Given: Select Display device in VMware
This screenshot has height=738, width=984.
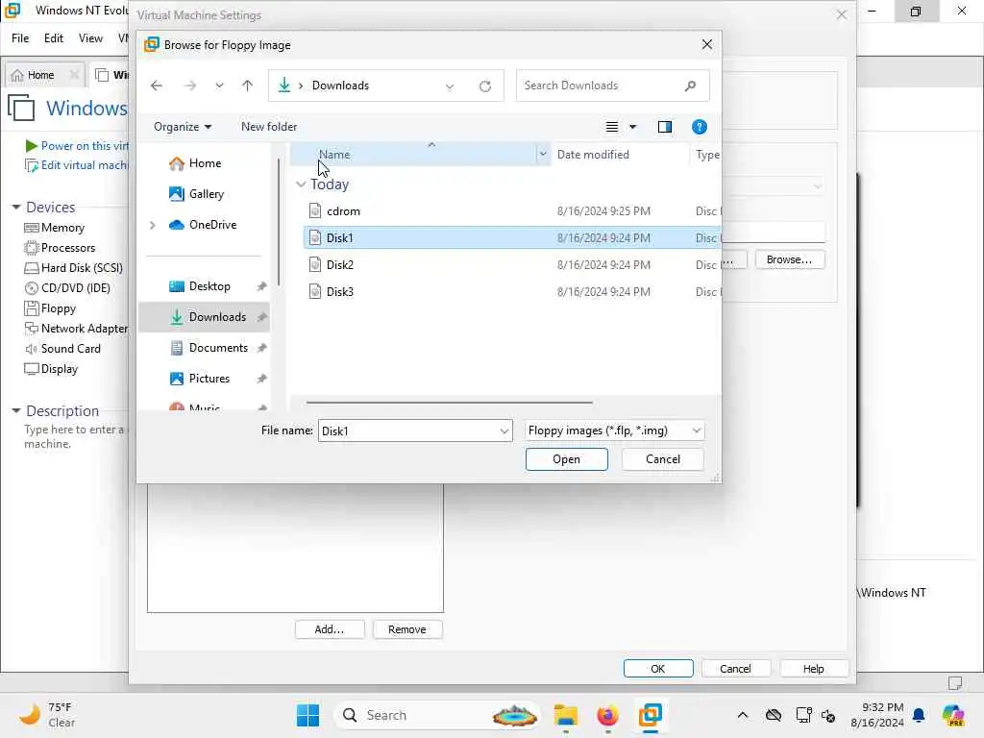Looking at the screenshot, I should pyautogui.click(x=52, y=369).
